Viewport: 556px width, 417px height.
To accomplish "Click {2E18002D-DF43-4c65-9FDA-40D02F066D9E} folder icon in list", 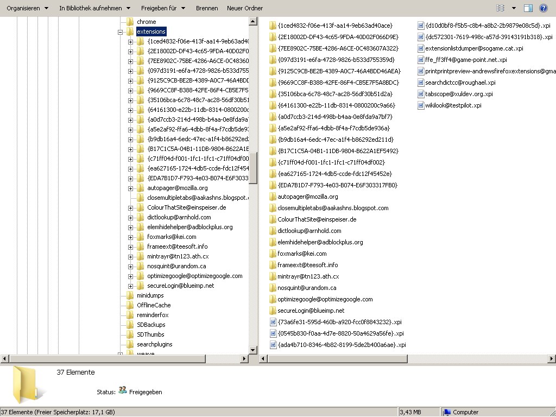I will (273, 37).
